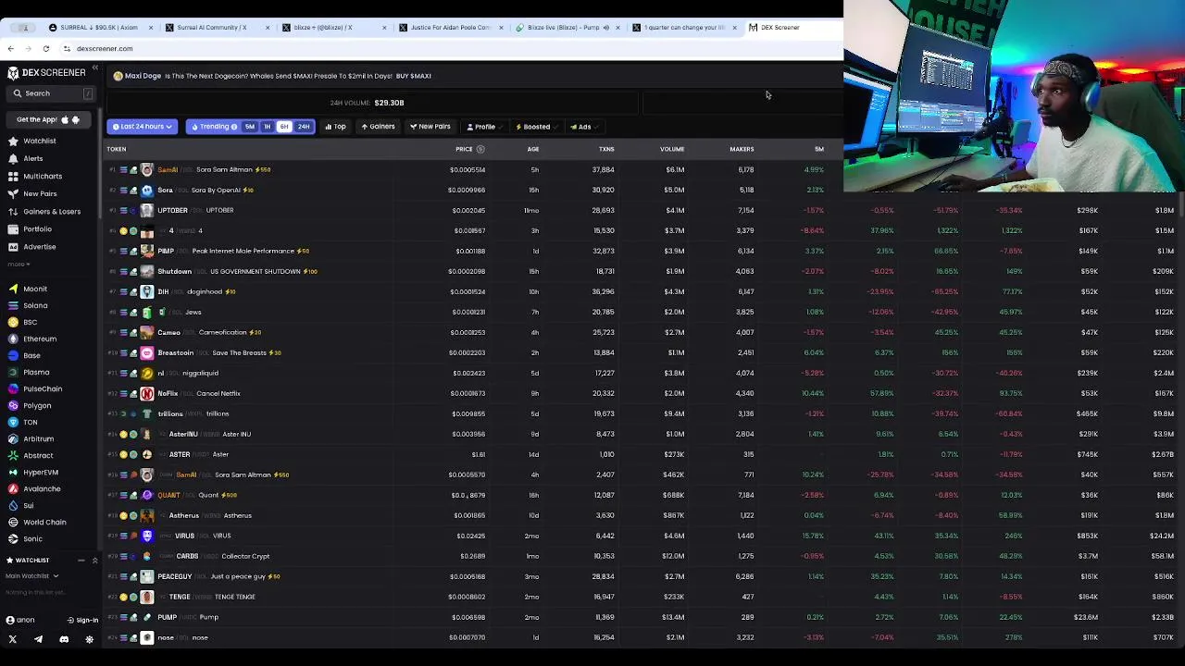Open New Pairs sprout icon in sidebar
This screenshot has width=1185, height=666.
[13, 193]
